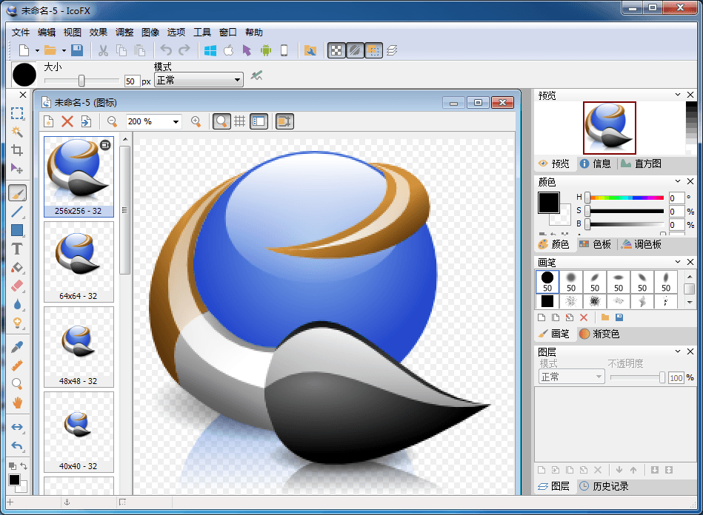Click the Cut scissors icon

click(x=103, y=50)
